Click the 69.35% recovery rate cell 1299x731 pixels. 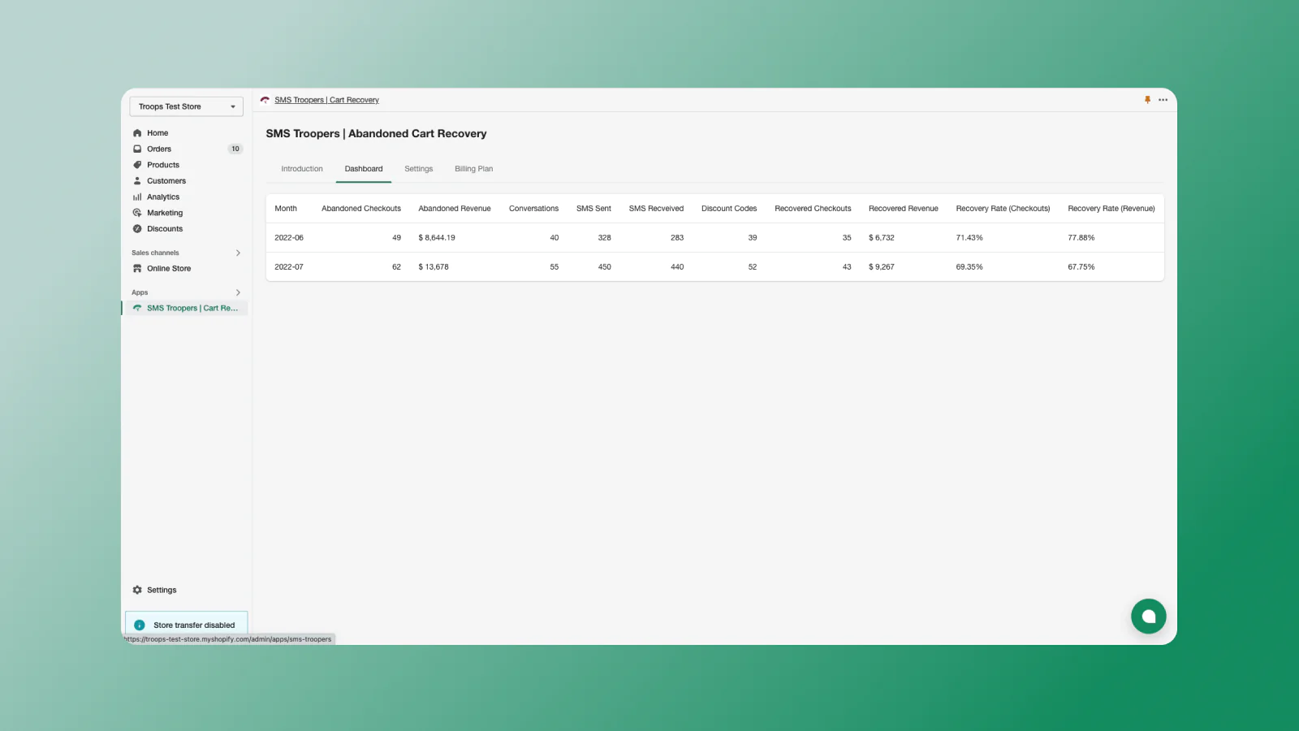point(969,267)
